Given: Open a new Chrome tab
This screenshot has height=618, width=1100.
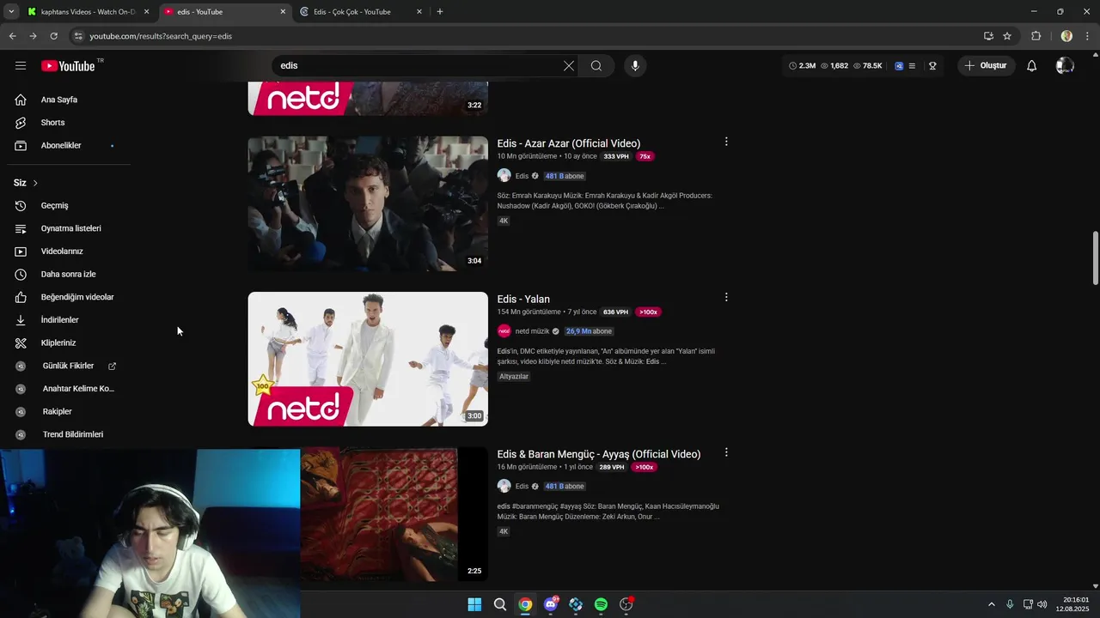Looking at the screenshot, I should [x=440, y=12].
